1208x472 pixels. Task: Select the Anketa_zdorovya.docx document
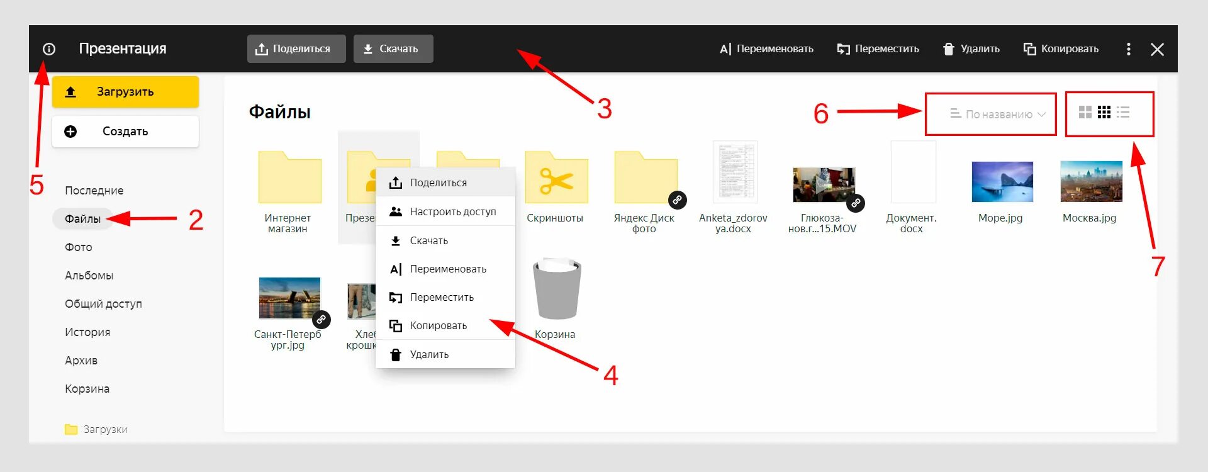coord(734,172)
